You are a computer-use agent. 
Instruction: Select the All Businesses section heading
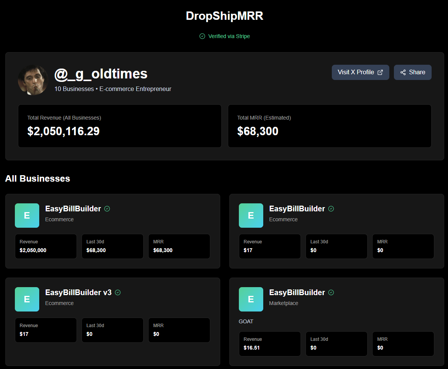(37, 178)
